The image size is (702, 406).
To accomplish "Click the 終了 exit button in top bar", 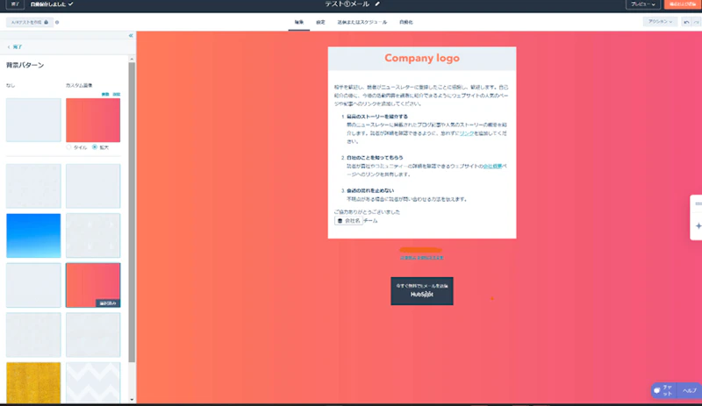I will point(15,4).
